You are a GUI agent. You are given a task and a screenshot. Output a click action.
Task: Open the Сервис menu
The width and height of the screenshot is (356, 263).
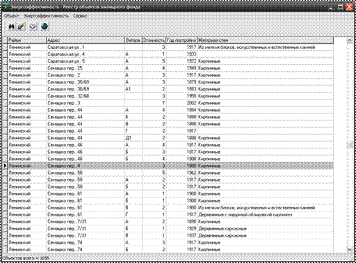[x=80, y=16]
